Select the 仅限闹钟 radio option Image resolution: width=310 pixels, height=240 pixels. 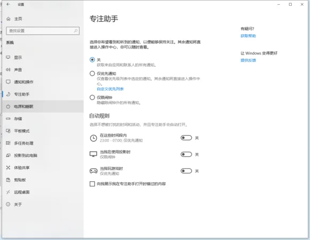(92, 97)
